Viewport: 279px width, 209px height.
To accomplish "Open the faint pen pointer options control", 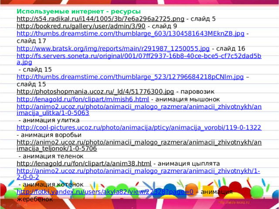I will [11, 205].
